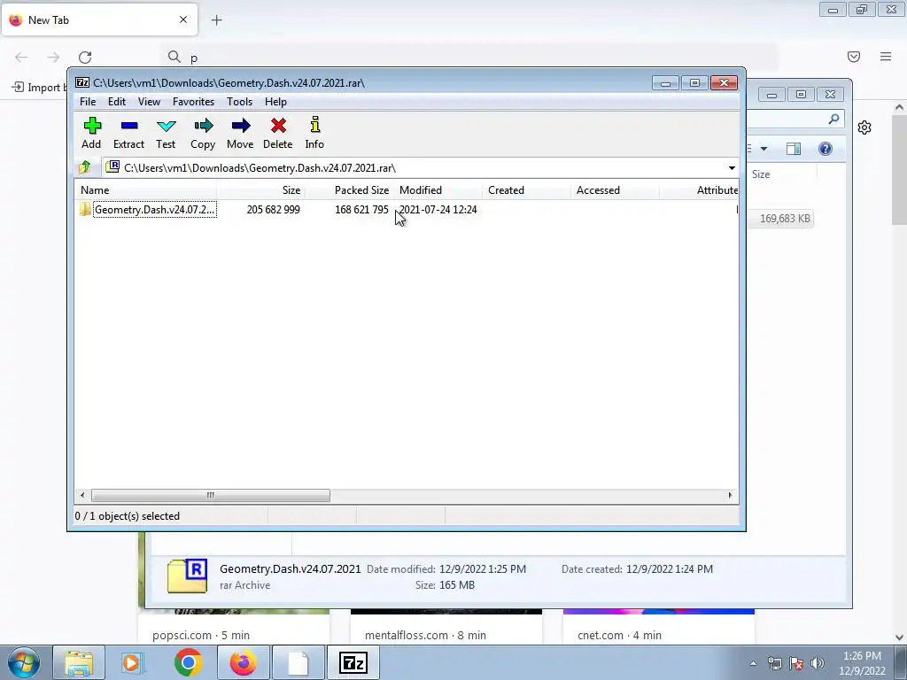
Task: Click the volume speaker tray icon
Action: tap(818, 663)
